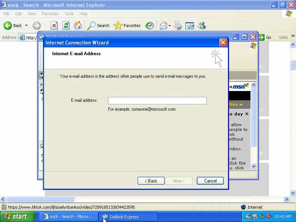Expand the Links toolbar chevron
This screenshot has height=222, width=296.
293,36
